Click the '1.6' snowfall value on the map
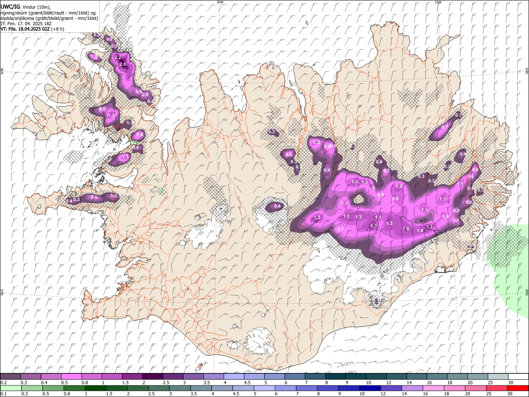The height and width of the screenshot is (397, 529). tap(406, 229)
